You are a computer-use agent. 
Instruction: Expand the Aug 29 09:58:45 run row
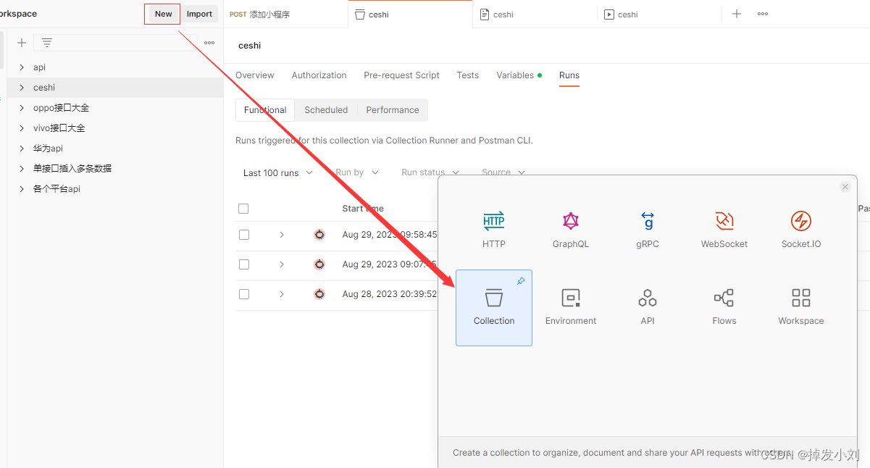coord(282,235)
